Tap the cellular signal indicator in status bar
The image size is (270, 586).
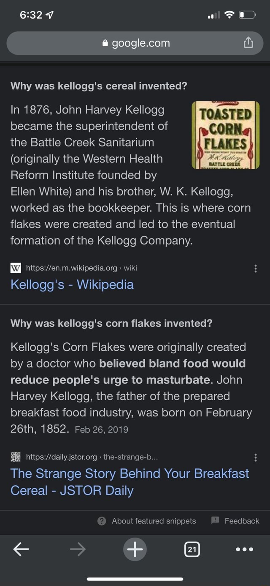214,15
